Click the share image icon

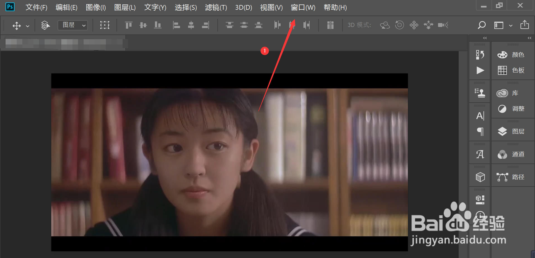[x=524, y=25]
